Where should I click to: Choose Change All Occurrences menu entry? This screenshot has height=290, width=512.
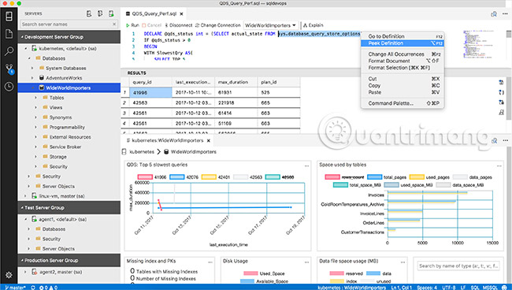pyautogui.click(x=403, y=54)
